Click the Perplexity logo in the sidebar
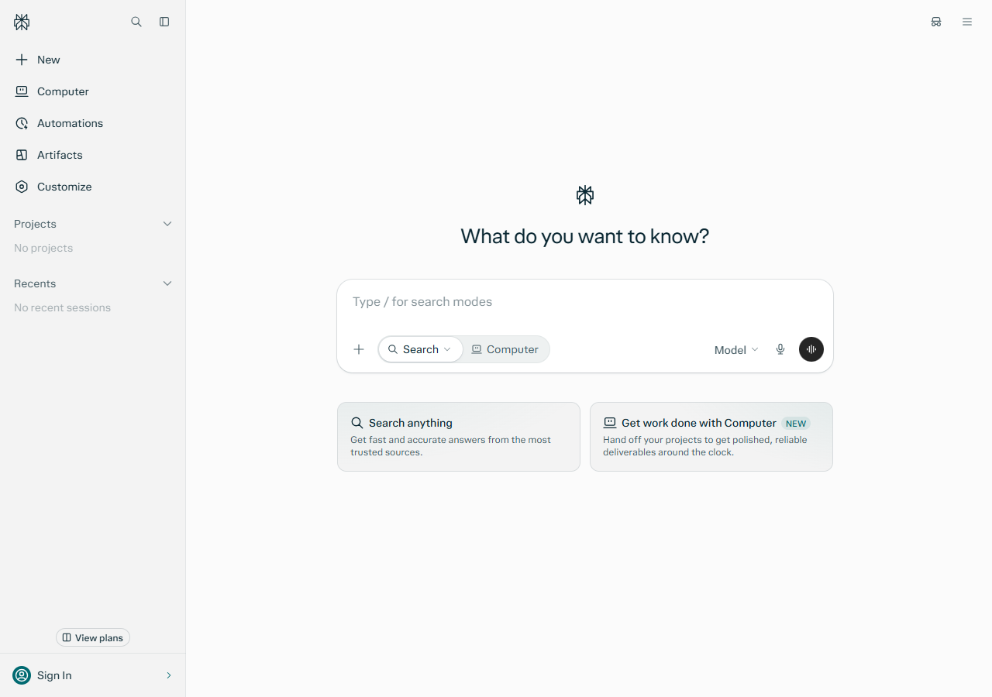 tap(22, 22)
